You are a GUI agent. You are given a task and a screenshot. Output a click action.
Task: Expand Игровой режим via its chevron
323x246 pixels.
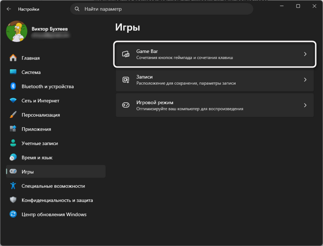pos(305,105)
